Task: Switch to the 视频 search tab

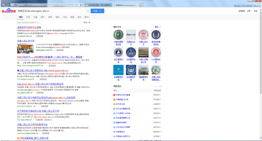Action: [x=50, y=17]
